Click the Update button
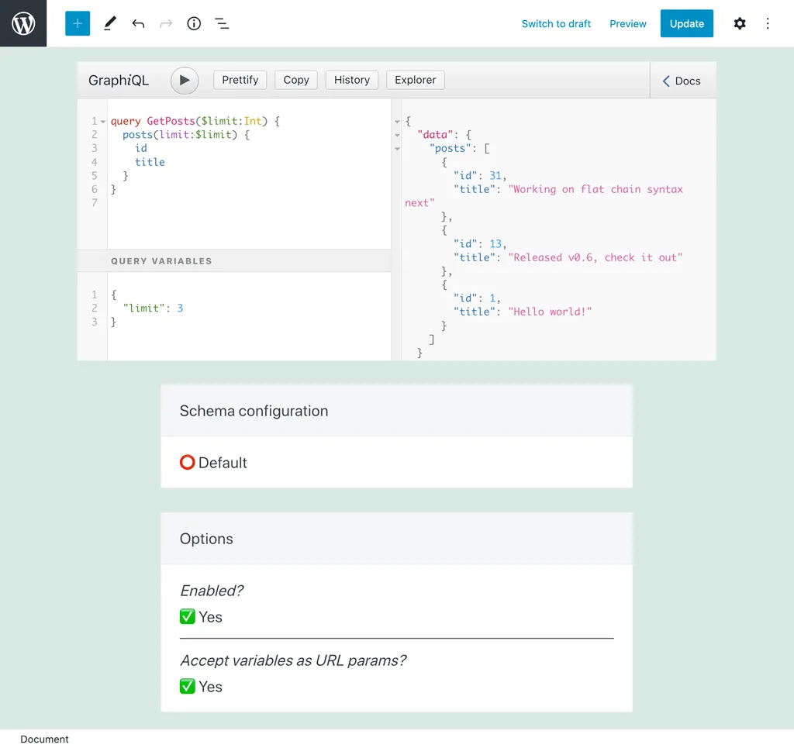 pyautogui.click(x=687, y=23)
